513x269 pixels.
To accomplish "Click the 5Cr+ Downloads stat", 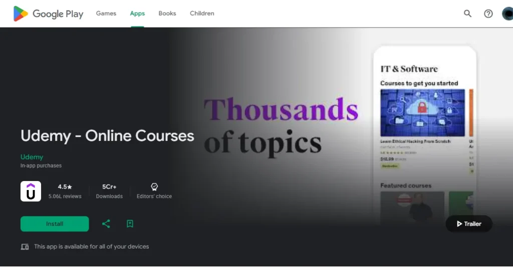I will [x=109, y=191].
